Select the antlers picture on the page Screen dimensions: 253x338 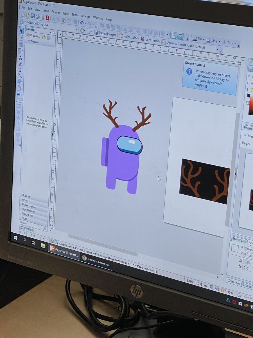(x=204, y=181)
